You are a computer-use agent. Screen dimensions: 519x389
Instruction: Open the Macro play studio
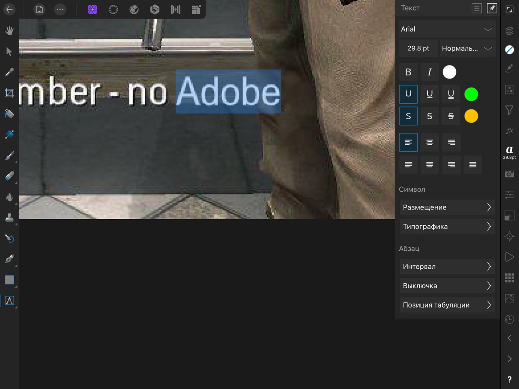(x=510, y=257)
